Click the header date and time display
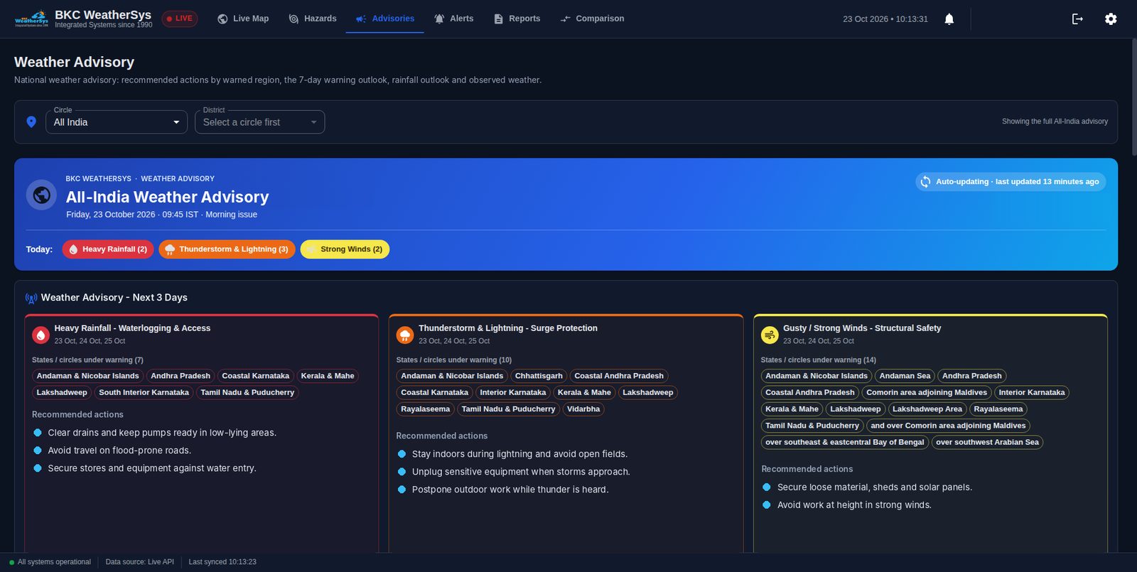 point(885,19)
